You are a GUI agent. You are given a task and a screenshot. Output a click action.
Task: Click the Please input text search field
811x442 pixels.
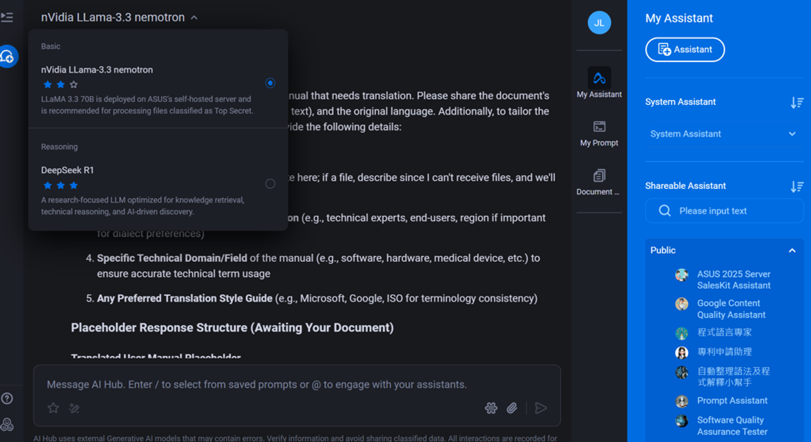tap(724, 211)
